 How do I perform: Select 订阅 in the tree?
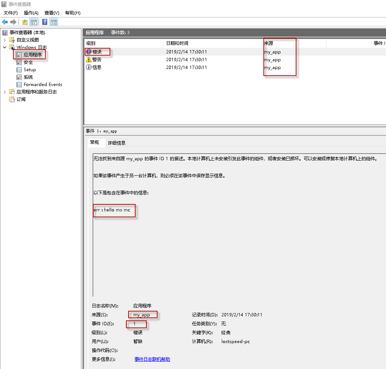click(21, 99)
